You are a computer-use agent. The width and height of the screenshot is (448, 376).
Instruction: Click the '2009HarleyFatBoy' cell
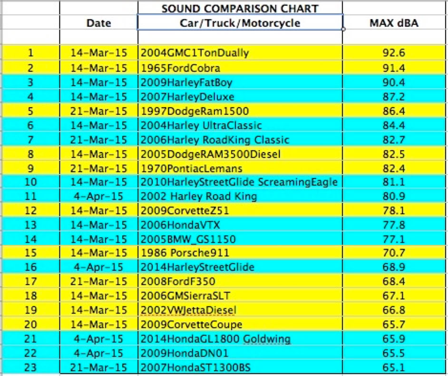tap(240, 82)
